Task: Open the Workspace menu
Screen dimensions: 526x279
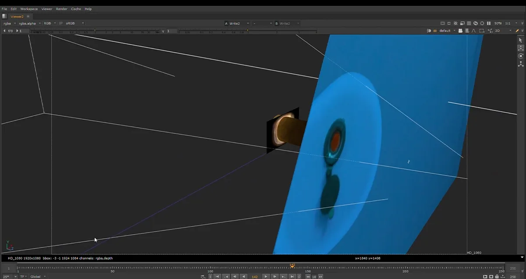Action: pos(29,9)
